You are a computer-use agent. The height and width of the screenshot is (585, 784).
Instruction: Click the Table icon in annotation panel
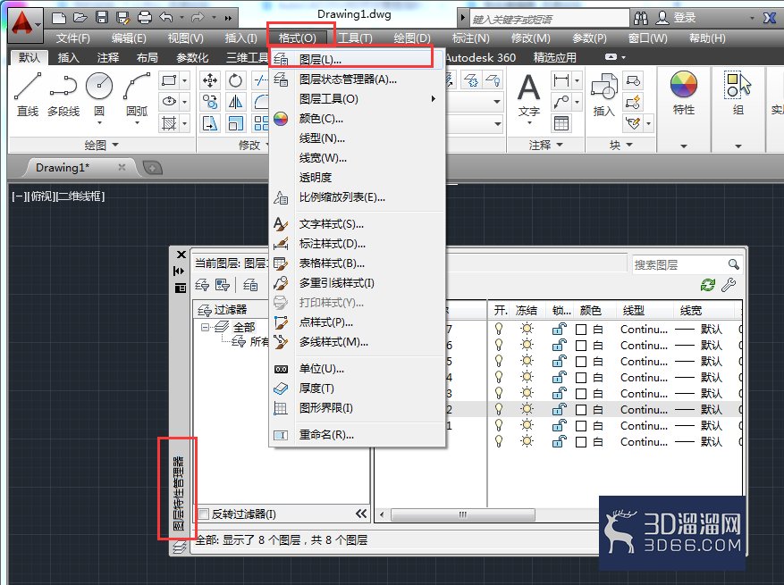pos(561,123)
